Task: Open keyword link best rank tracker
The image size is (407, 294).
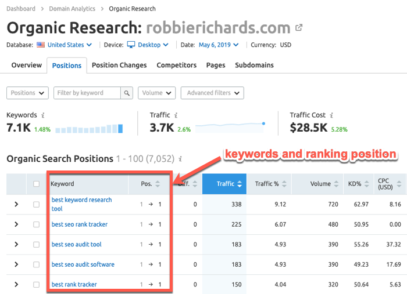Action: click(74, 284)
